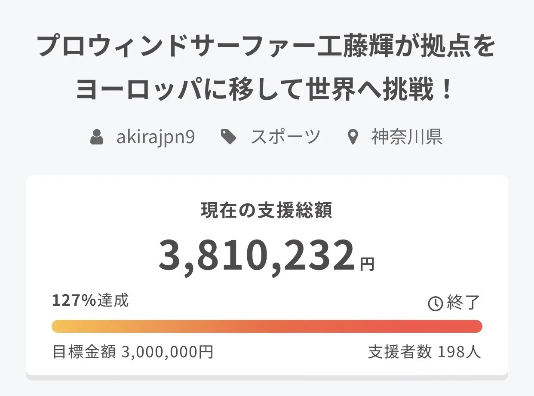Select the 神奈川県 location link
The height and width of the screenshot is (396, 534).
click(x=407, y=138)
